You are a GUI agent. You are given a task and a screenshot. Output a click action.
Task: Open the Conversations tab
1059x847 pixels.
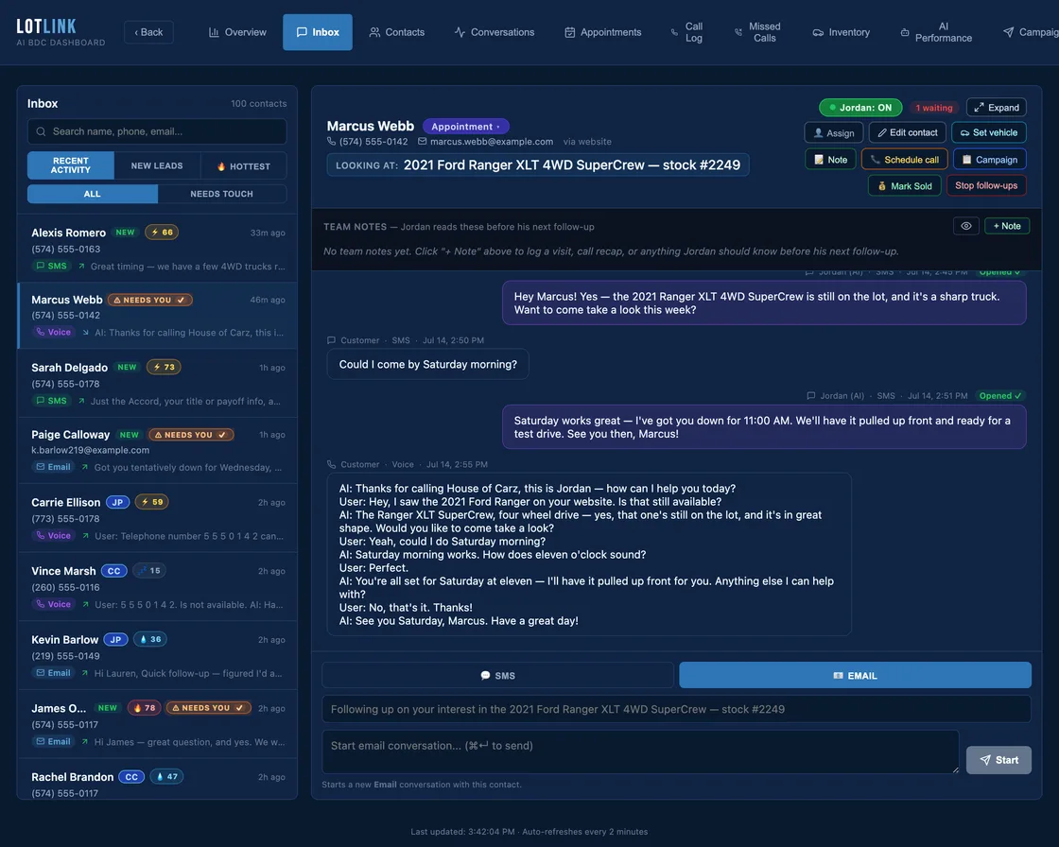pyautogui.click(x=495, y=32)
